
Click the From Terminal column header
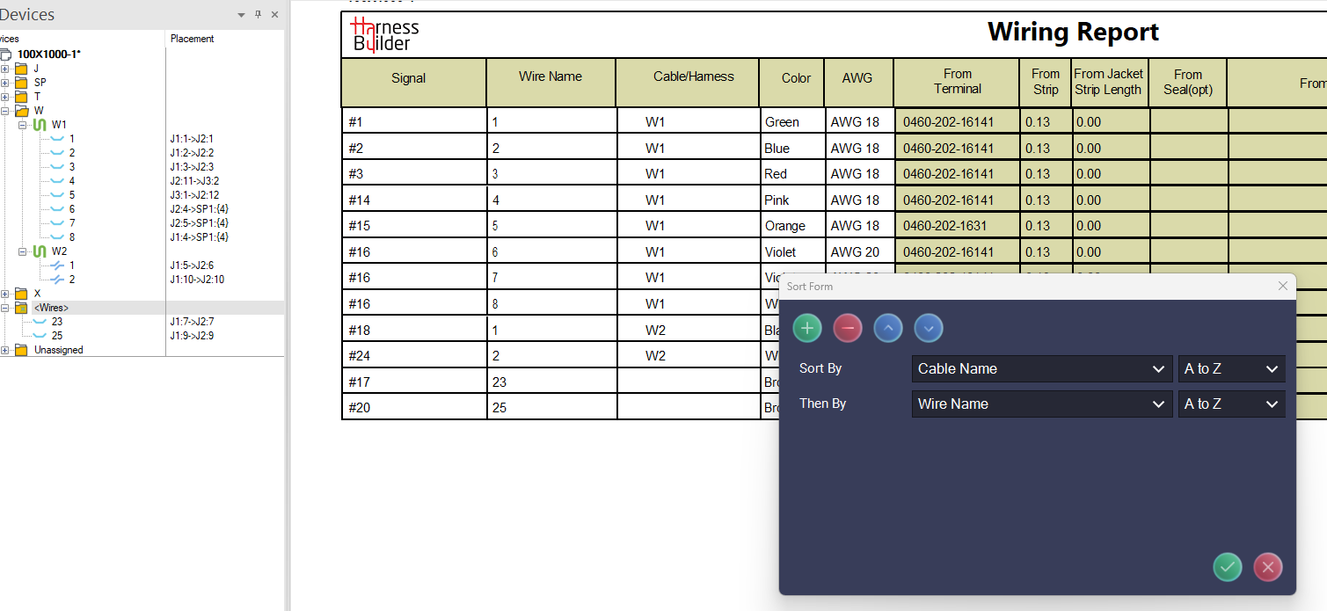click(x=957, y=83)
